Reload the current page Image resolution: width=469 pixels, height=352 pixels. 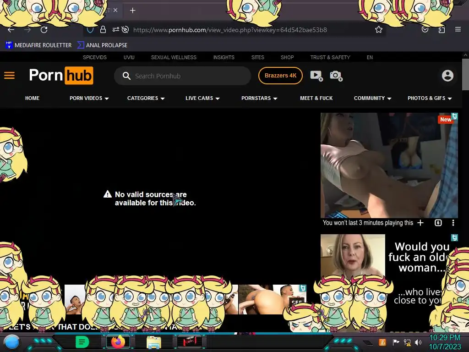click(x=44, y=30)
